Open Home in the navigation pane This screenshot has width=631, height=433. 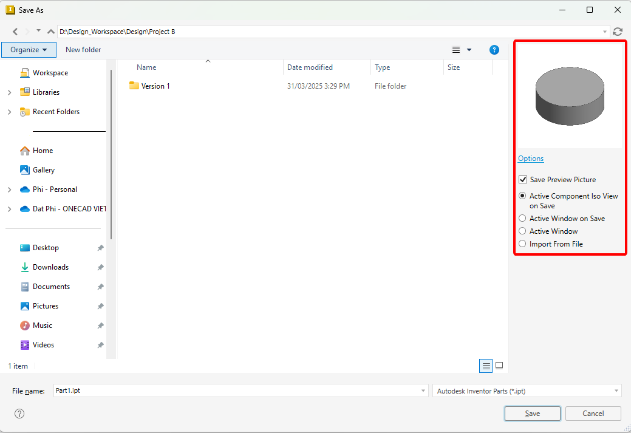click(x=43, y=151)
